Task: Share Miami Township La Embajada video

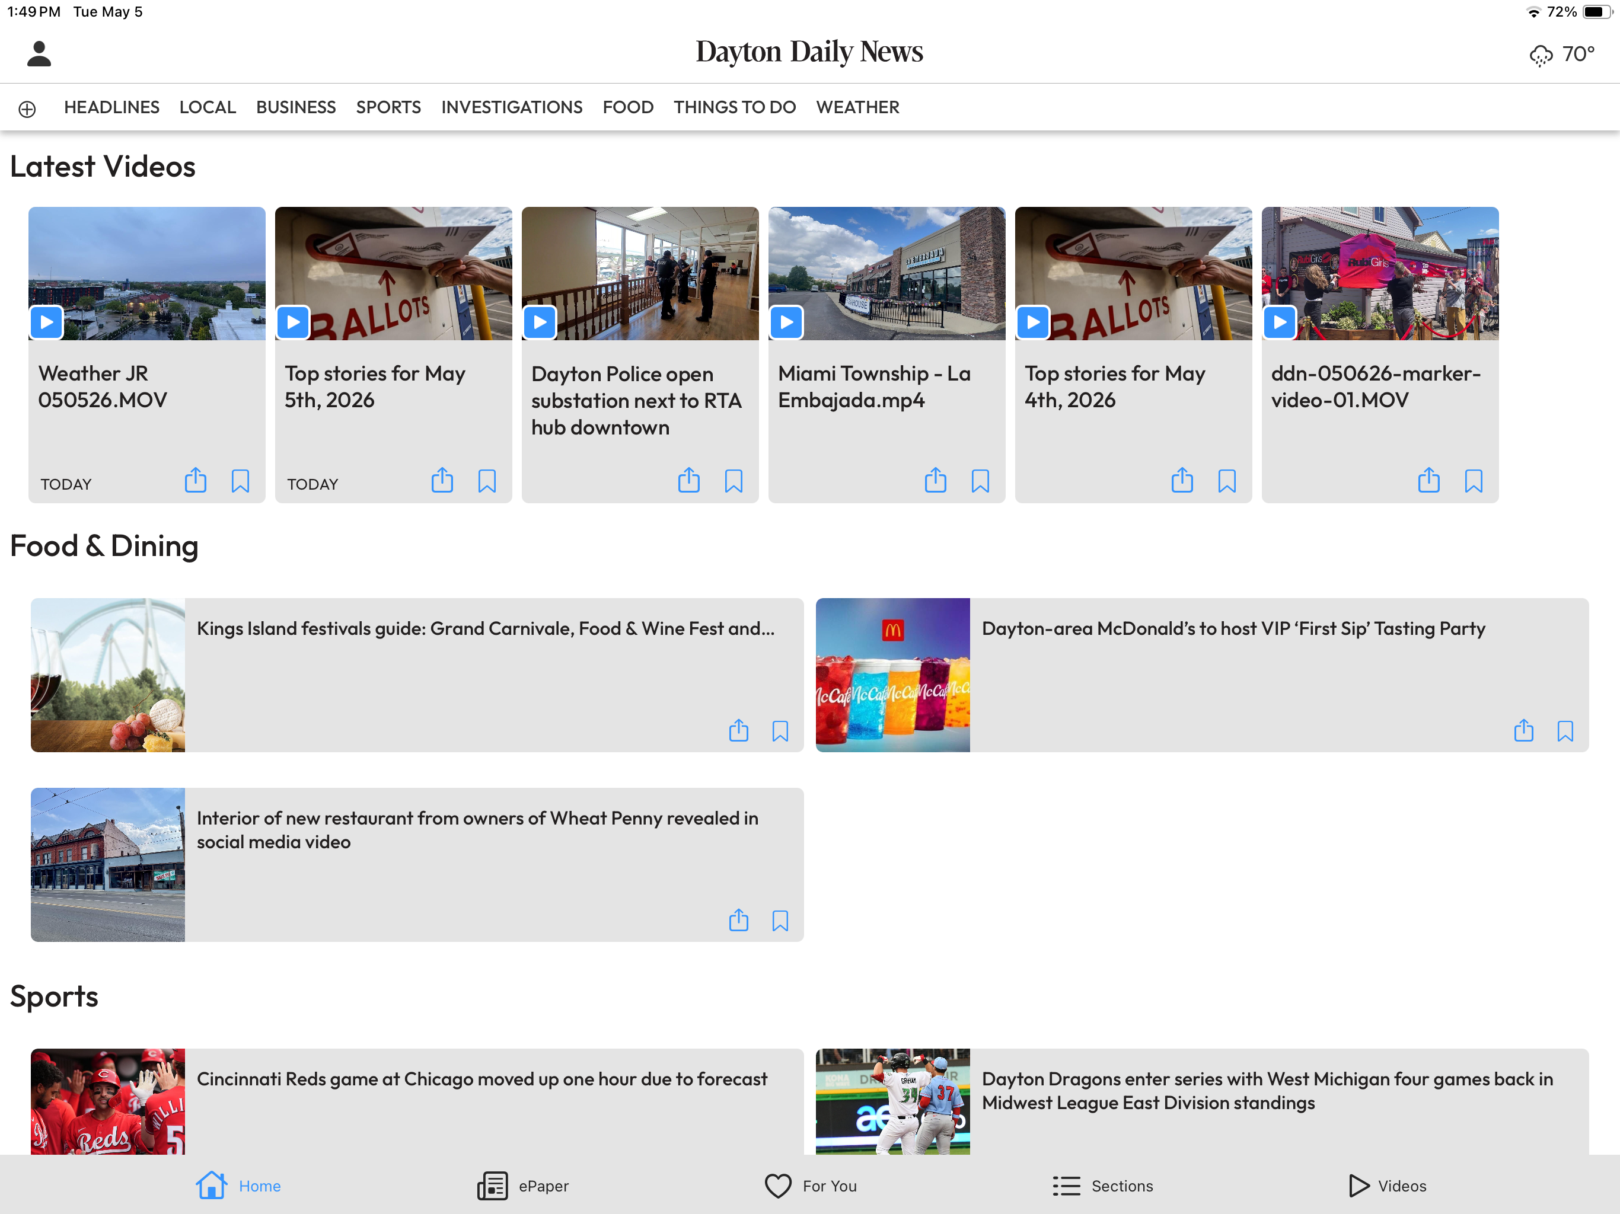Action: [x=936, y=481]
